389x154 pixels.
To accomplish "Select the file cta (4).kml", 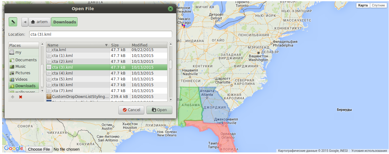I will pos(107,73).
